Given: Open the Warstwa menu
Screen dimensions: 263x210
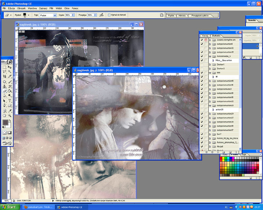Looking at the screenshot, I should point(32,8).
